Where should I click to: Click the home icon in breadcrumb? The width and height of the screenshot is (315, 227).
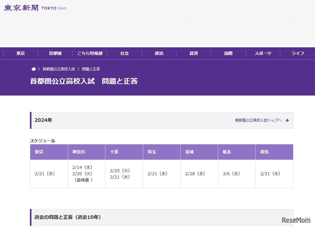click(34, 69)
